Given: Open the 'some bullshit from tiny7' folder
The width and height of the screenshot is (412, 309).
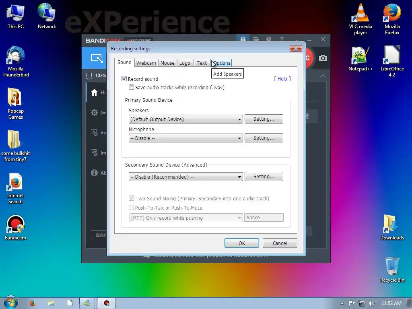Looking at the screenshot, I should [x=16, y=146].
